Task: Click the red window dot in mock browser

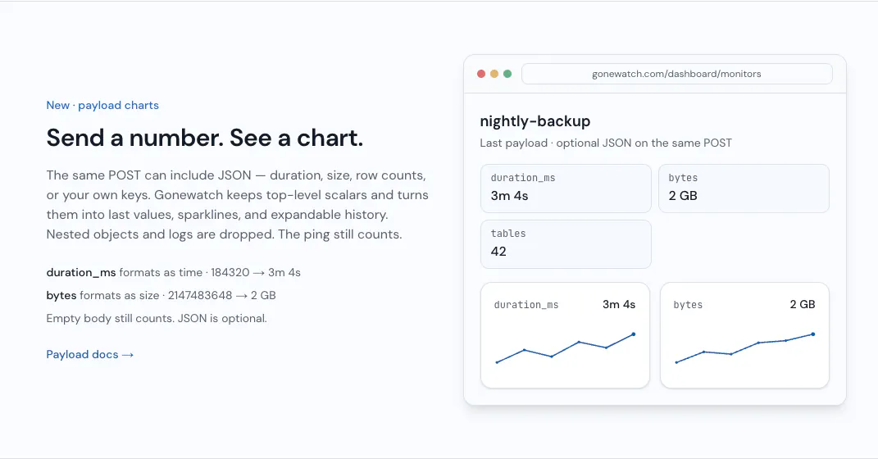Action: 481,74
